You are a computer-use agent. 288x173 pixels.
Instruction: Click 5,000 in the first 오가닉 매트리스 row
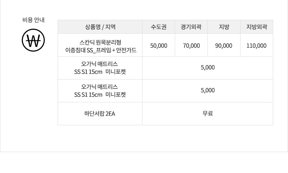click(x=208, y=68)
